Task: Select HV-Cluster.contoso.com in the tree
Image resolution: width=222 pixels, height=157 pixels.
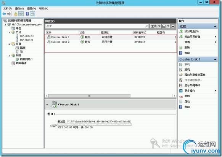Action: tap(27, 25)
